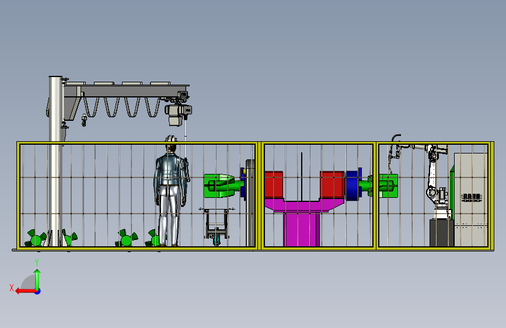Click the green Y axis arrow of the triad

[x=37, y=279]
